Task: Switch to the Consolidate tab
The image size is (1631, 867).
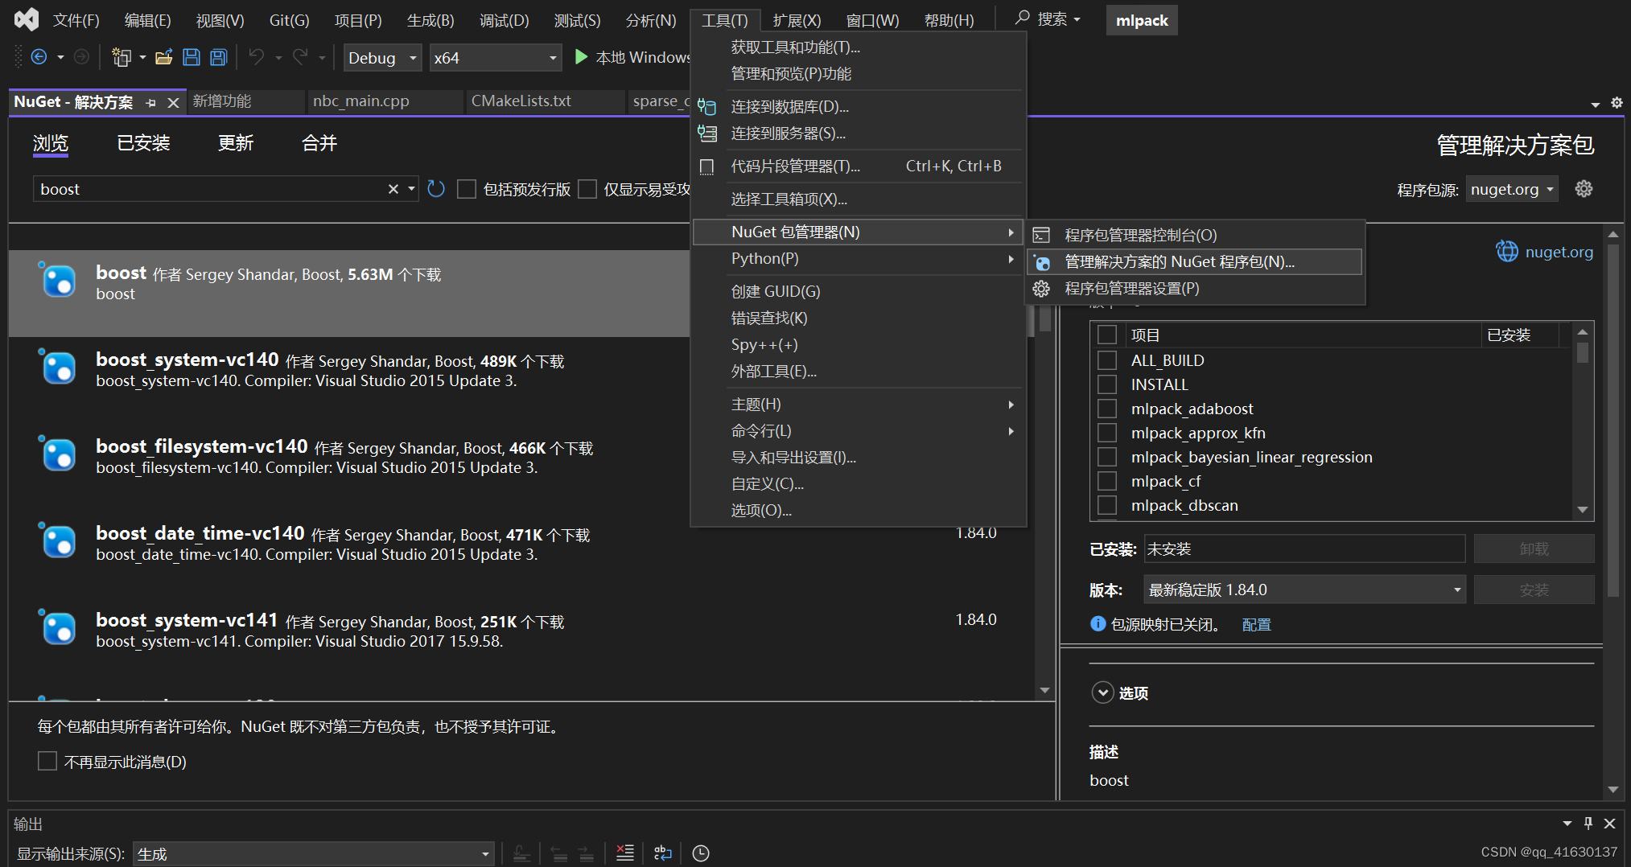Action: tap(319, 143)
